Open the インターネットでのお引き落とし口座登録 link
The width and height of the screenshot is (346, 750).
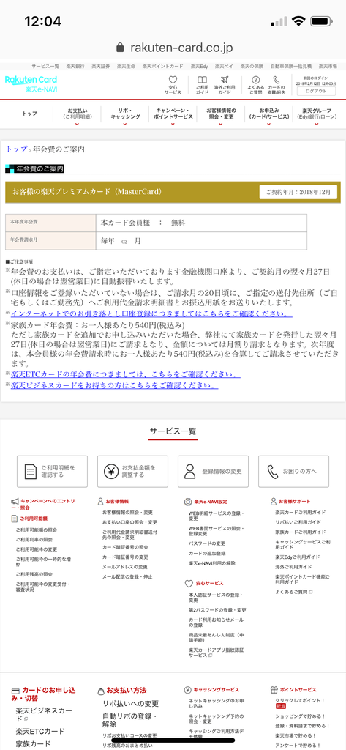click(151, 313)
